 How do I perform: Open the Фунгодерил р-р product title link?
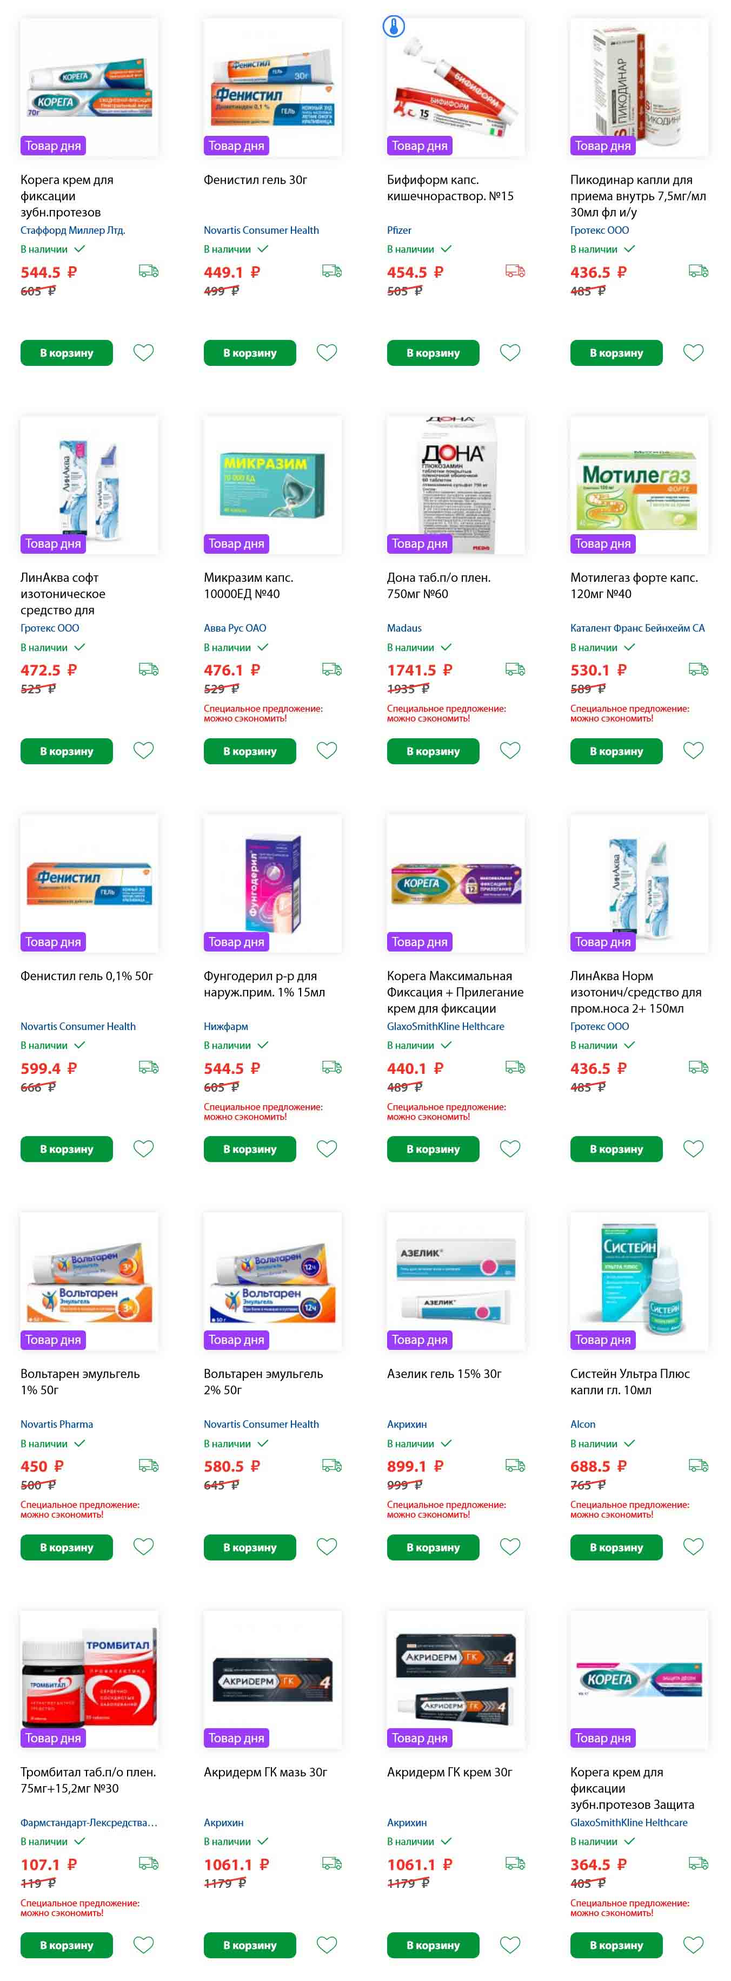pyautogui.click(x=264, y=983)
